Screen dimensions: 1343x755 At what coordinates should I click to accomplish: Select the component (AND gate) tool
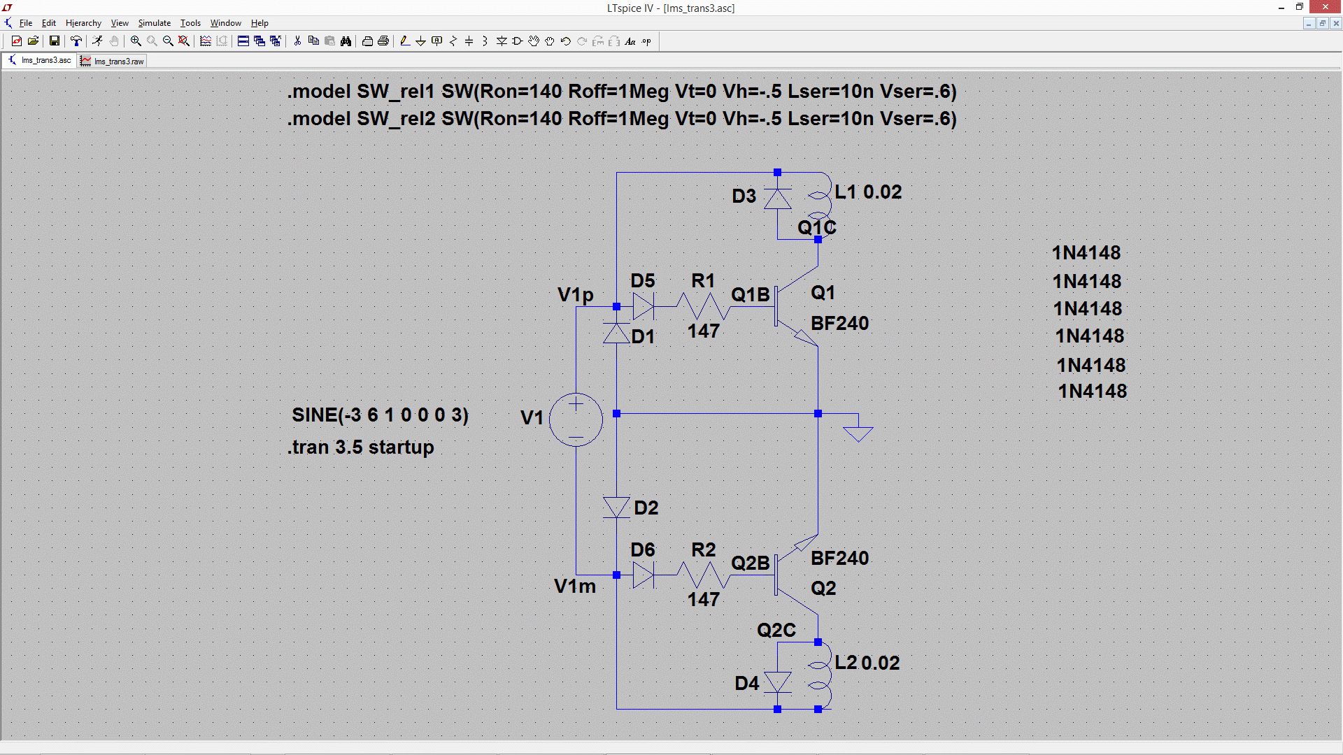click(x=518, y=41)
